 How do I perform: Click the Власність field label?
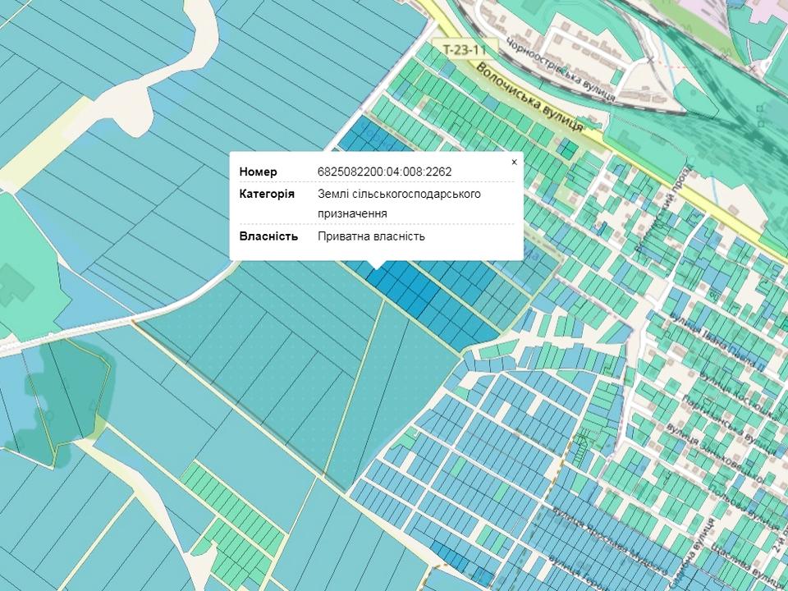tap(268, 236)
